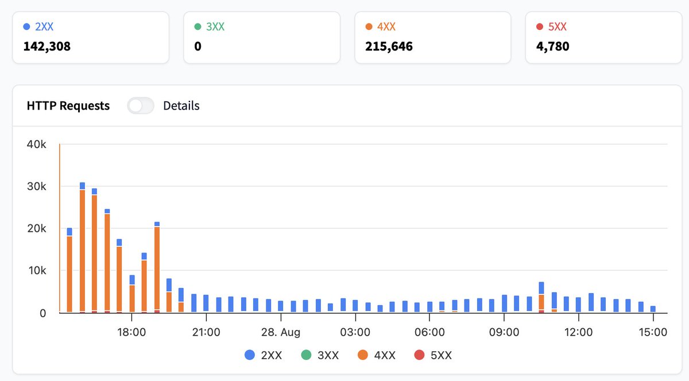Click the blue dot in 2XX card

(26, 26)
